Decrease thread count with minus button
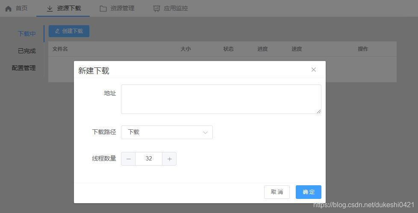Viewport: 418px width, 213px height. [129, 159]
